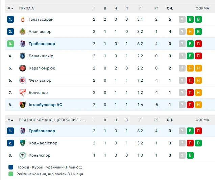The image size is (215, 180).
Task: Click the Fethiyespor team crest
Action: 23,80
